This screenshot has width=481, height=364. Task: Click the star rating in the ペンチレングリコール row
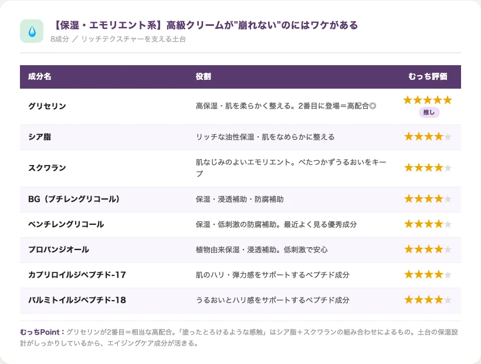tap(428, 224)
